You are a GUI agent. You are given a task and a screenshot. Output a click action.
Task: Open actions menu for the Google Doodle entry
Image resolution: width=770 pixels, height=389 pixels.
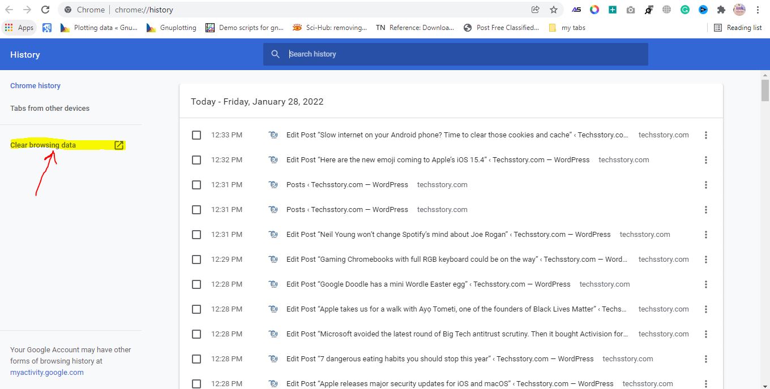(x=706, y=284)
